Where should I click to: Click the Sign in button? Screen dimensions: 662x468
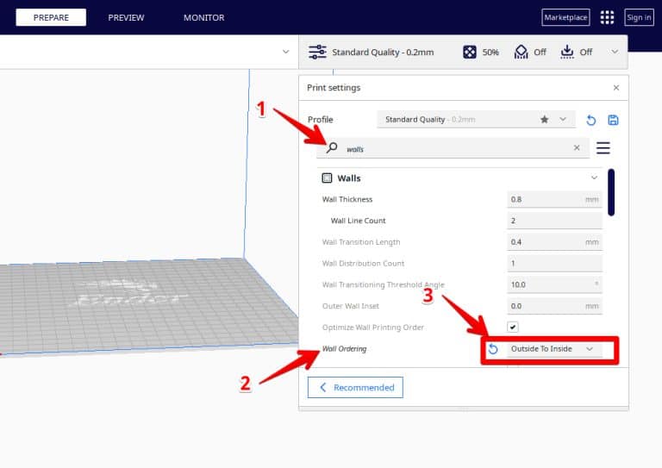click(x=639, y=17)
